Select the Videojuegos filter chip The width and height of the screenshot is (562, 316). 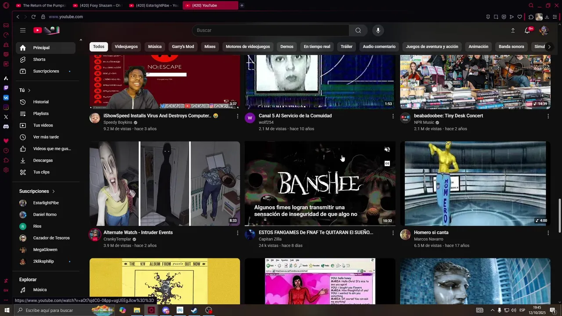pos(126,47)
